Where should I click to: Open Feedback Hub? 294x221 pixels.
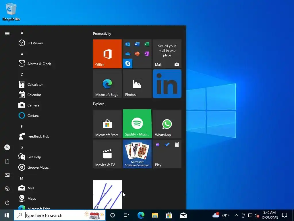[51, 136]
